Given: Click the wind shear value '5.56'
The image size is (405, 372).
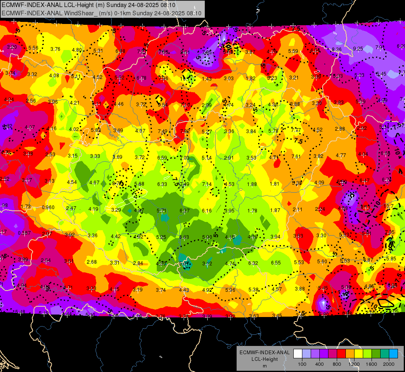Looking at the screenshot, I should [34, 48].
